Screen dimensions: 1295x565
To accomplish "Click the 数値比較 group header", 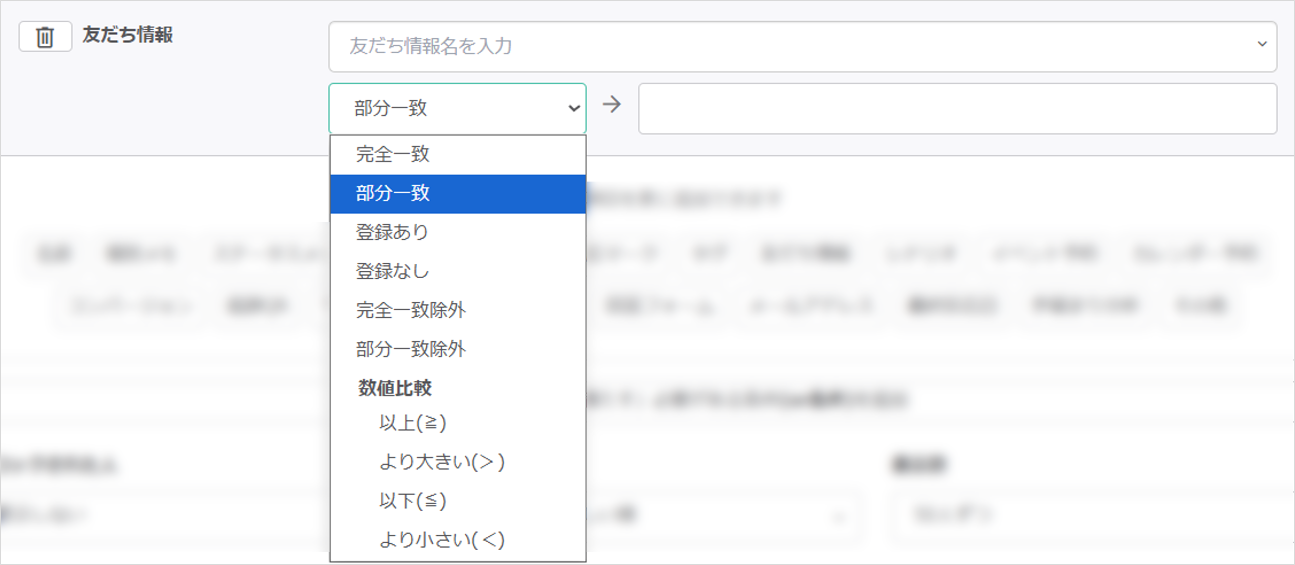I will tap(395, 388).
